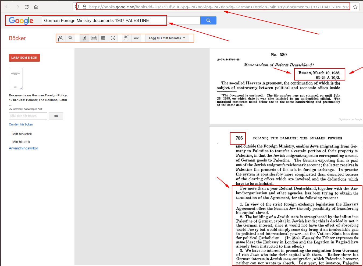The height and width of the screenshot is (266, 363).
Task: Focus the Sök i den här boken field
Action: coord(28,116)
